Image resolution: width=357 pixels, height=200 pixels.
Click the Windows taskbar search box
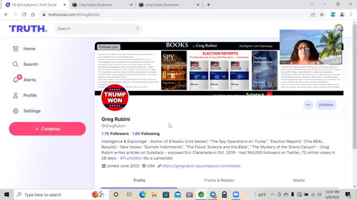pos(60,194)
